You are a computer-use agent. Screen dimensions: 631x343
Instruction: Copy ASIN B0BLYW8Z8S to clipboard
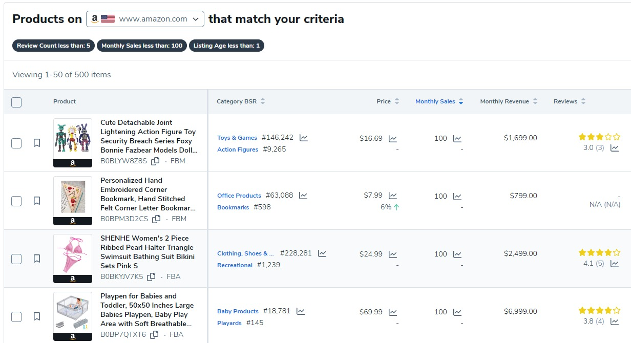pos(155,161)
